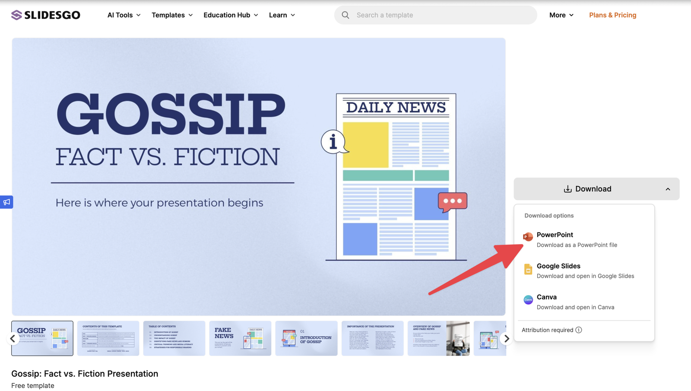The height and width of the screenshot is (391, 691).
Task: Click the search magnifier icon
Action: point(345,15)
